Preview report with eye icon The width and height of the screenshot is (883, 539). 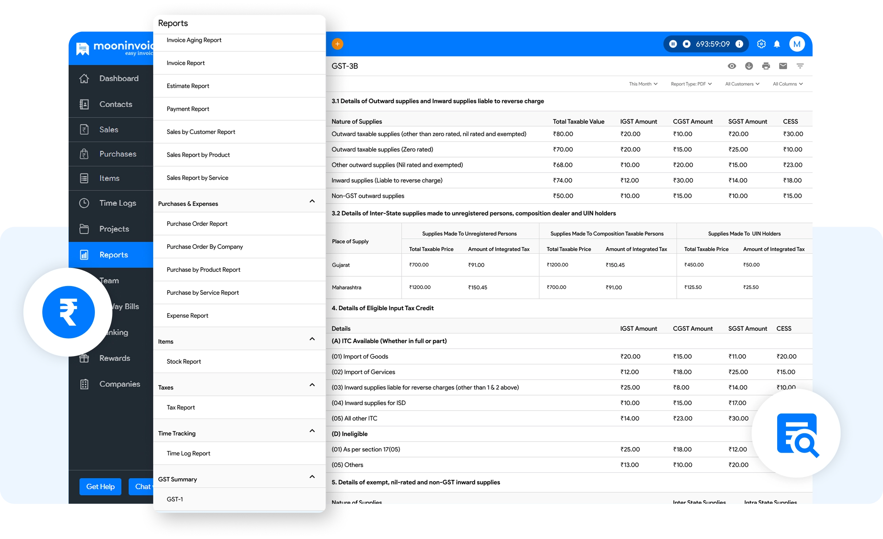tap(732, 66)
